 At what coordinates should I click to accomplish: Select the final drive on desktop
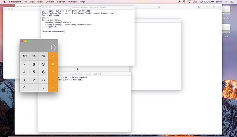tap(226, 31)
